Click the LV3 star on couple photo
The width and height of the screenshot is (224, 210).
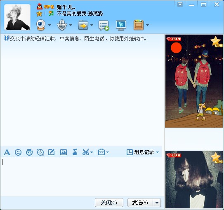(216, 42)
